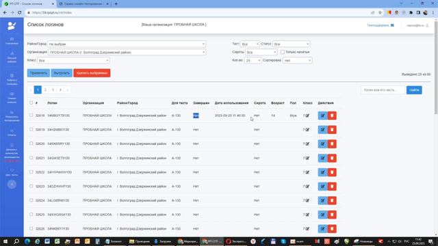This screenshot has width=438, height=246.
Task: Bookmark this page with the star icon
Action: (x=380, y=12)
